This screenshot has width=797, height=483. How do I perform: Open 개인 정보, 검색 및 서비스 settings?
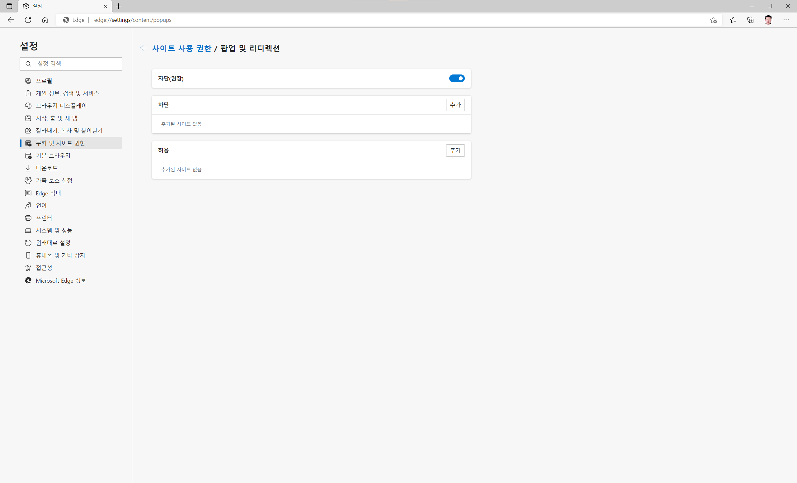[67, 93]
